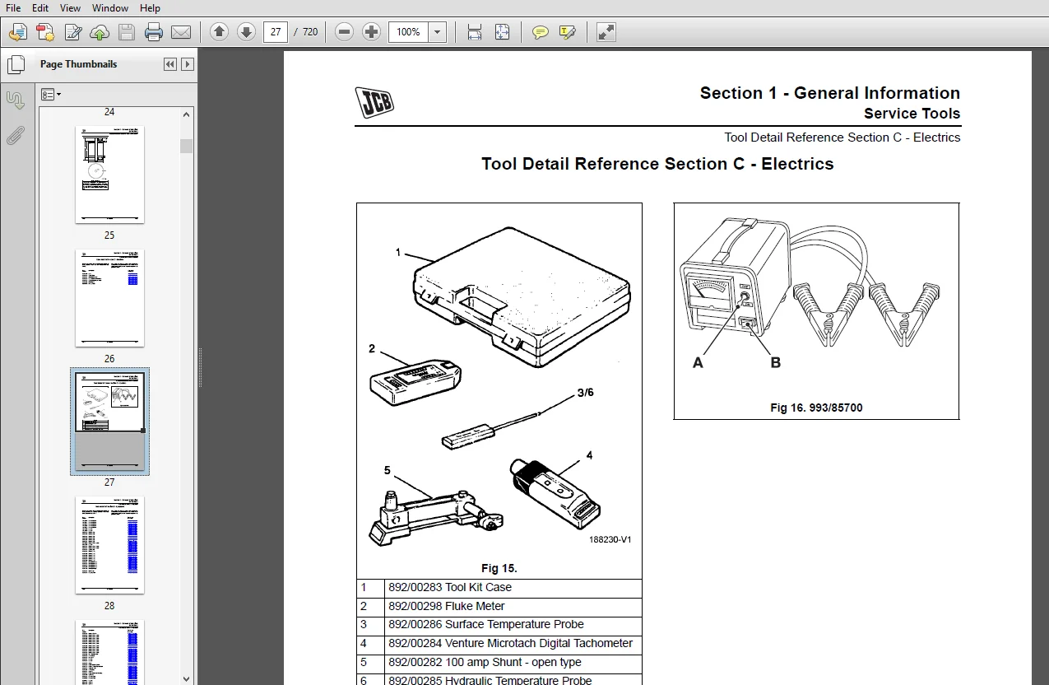Open the View menu
Screen dimensions: 1049x685
[71, 8]
